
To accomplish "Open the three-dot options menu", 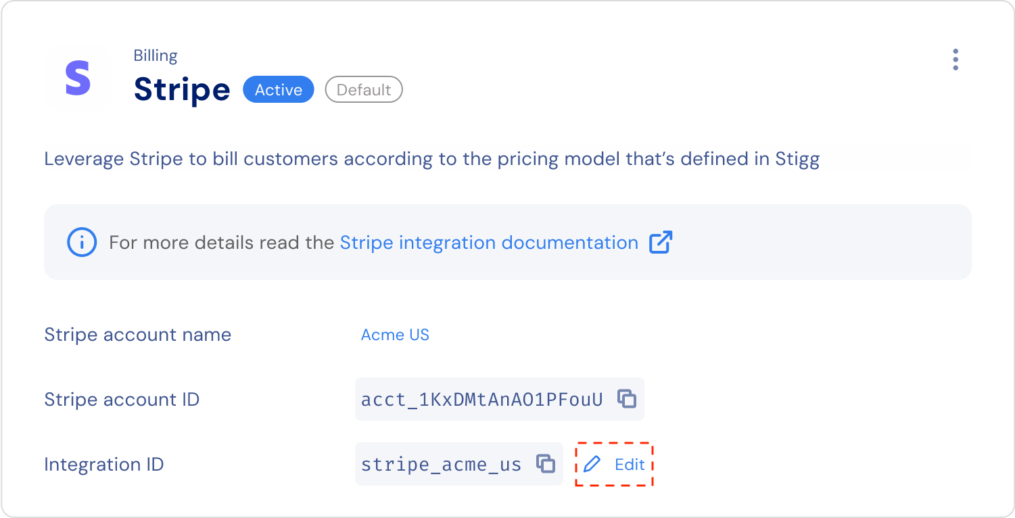I will 955,60.
